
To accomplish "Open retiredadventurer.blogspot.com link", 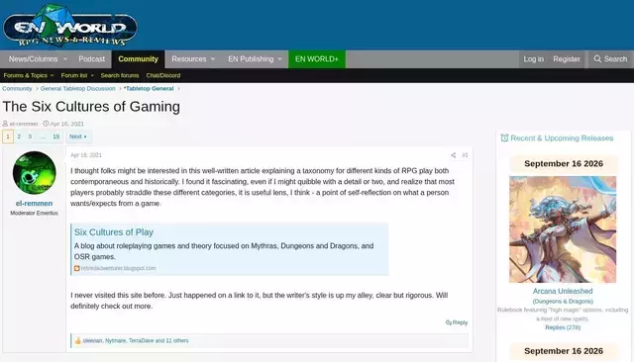I will (x=119, y=268).
